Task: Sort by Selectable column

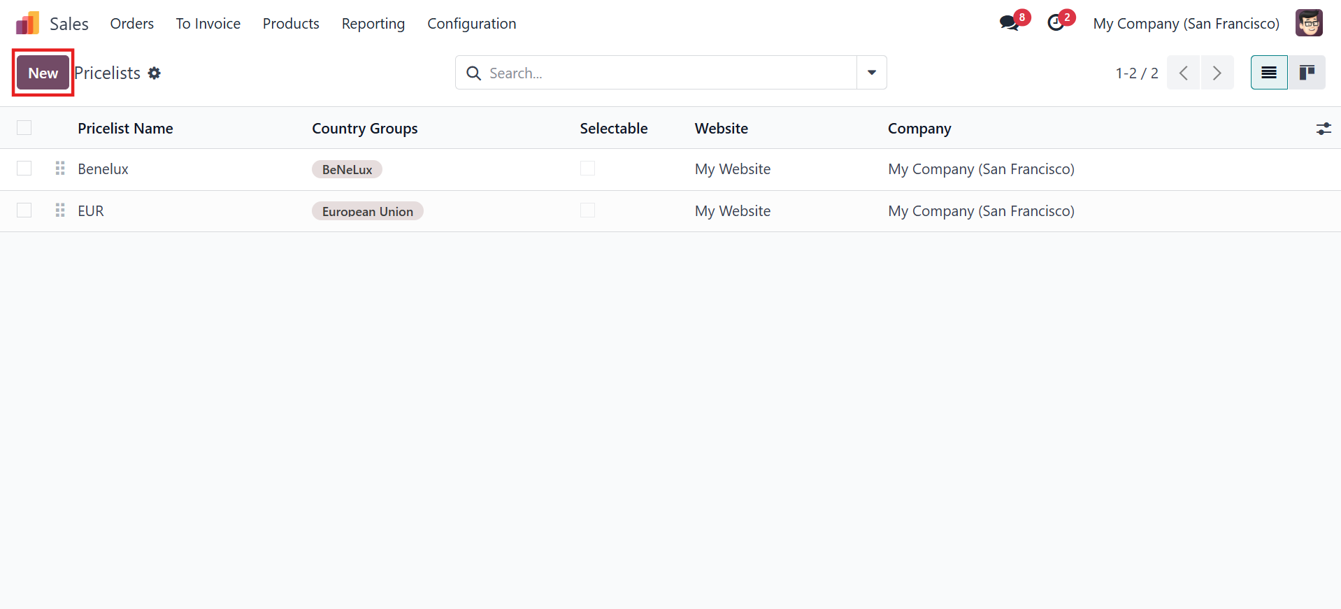Action: pos(614,129)
